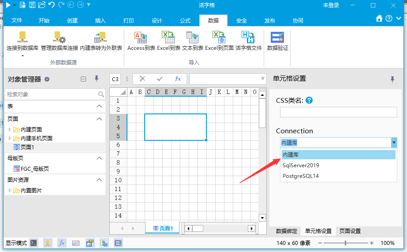Click the CSS类名 help icon
This screenshot has height=252, width=407.
point(309,100)
